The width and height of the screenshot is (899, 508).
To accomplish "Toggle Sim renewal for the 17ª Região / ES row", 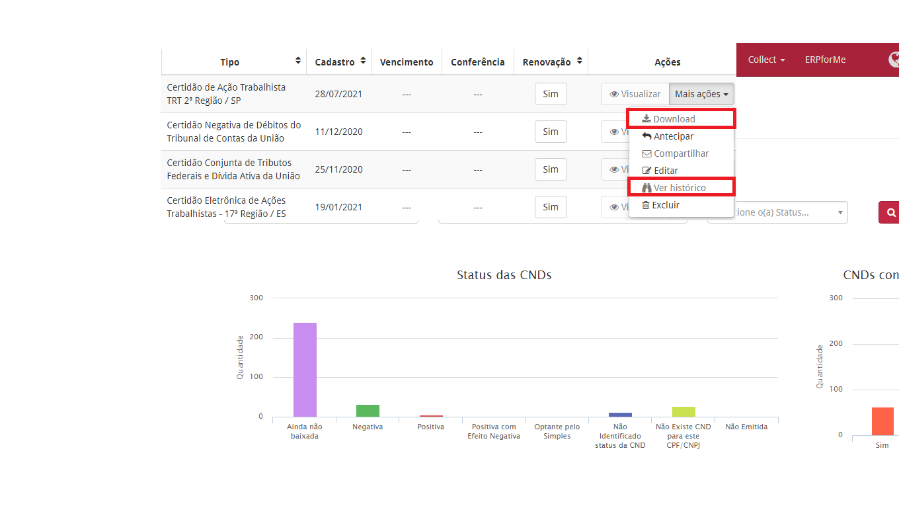I will tap(551, 207).
